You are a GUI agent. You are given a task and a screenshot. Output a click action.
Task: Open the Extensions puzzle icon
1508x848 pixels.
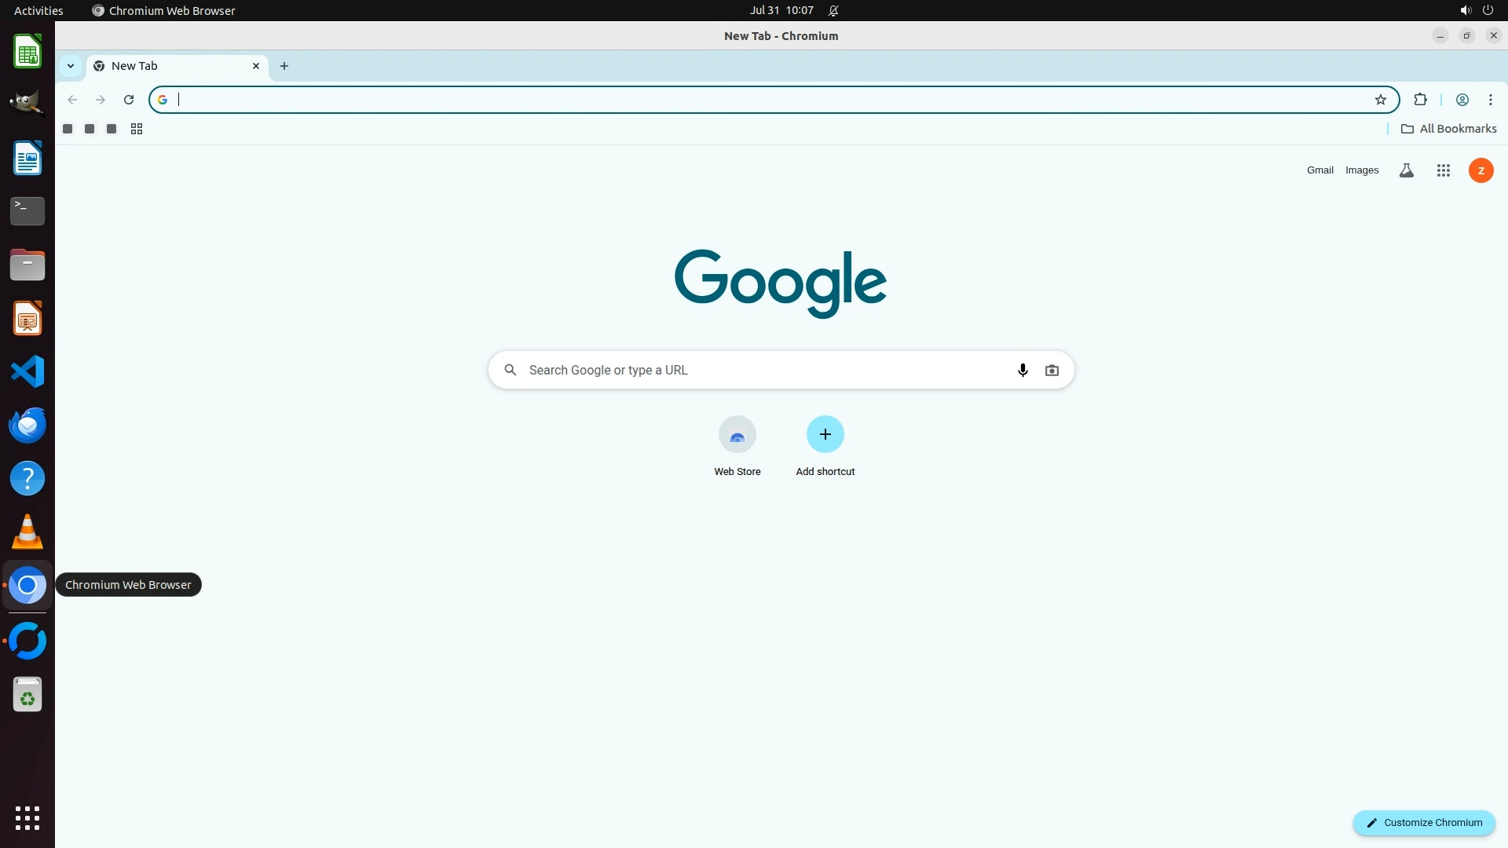pyautogui.click(x=1420, y=100)
